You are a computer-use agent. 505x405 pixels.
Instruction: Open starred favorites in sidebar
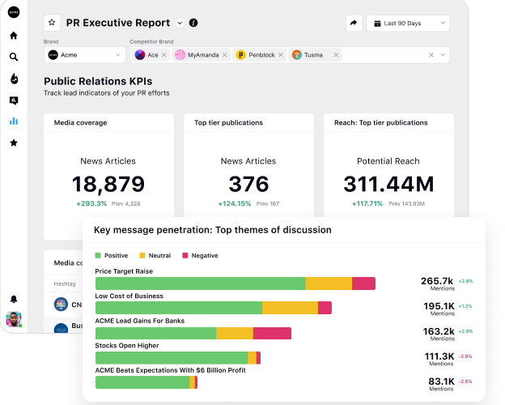pyautogui.click(x=14, y=143)
